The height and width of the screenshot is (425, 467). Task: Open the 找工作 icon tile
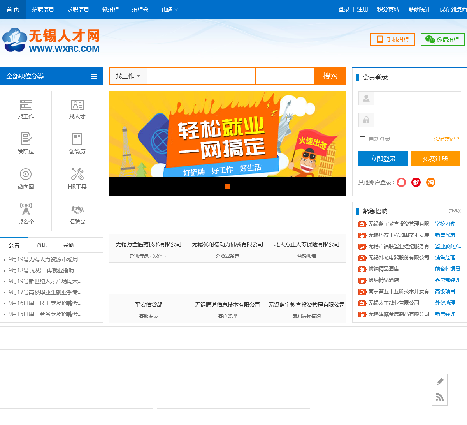[x=26, y=109]
